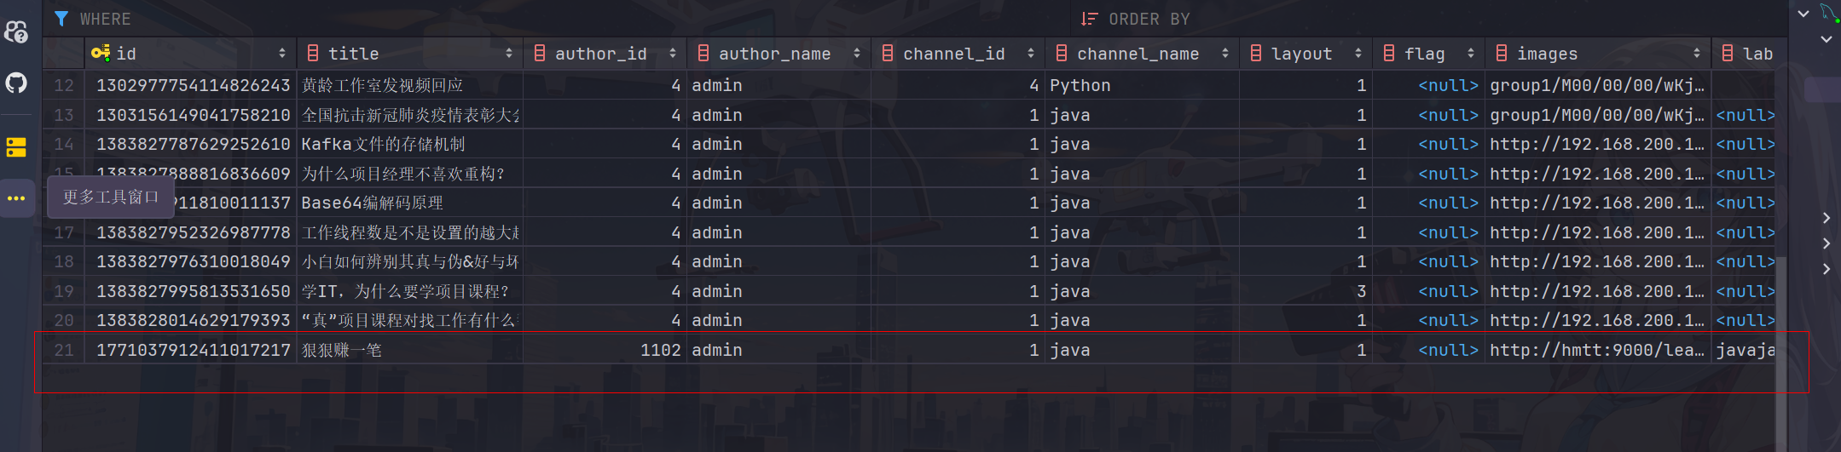Select the images cell 'http://hmtt:9000/lea…'
1841x452 pixels.
pyautogui.click(x=1597, y=350)
